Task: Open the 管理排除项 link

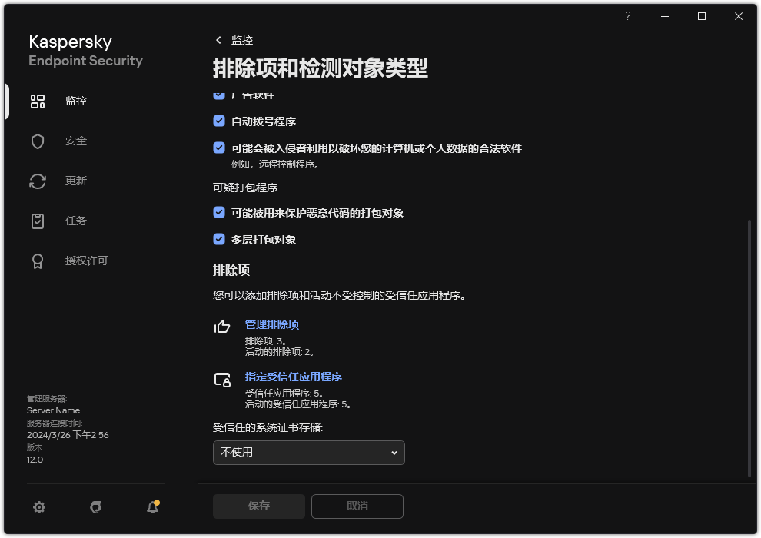Action: 271,324
